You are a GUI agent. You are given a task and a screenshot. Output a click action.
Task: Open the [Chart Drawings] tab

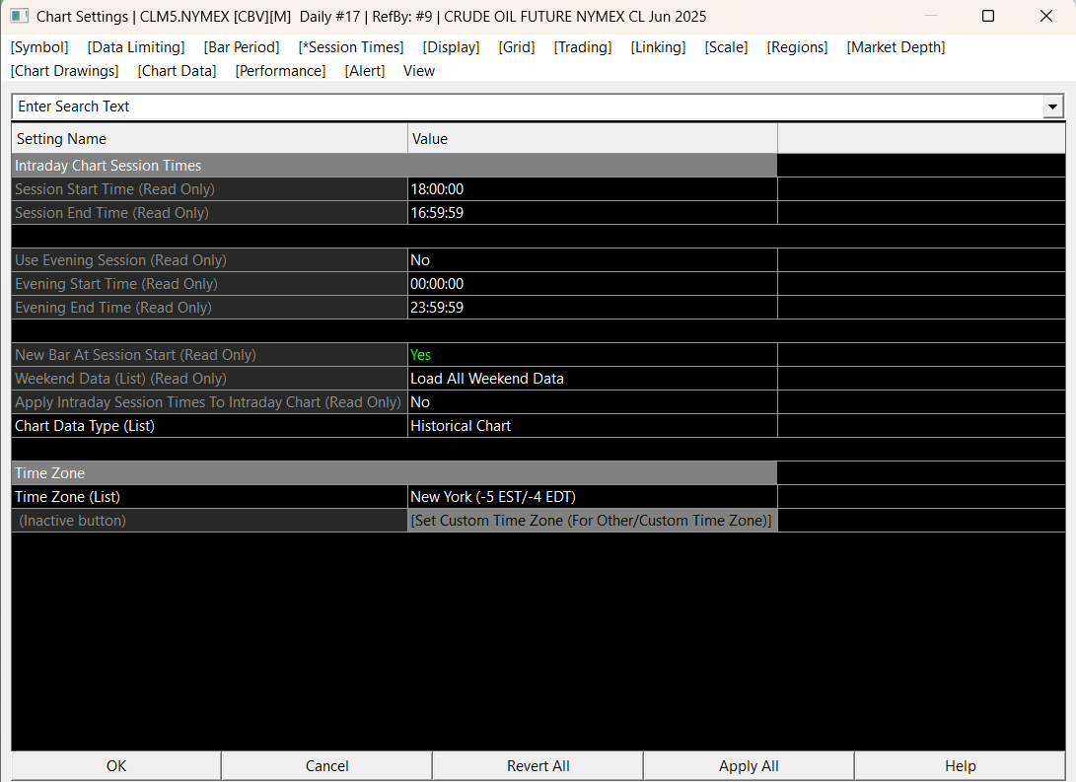tap(64, 71)
